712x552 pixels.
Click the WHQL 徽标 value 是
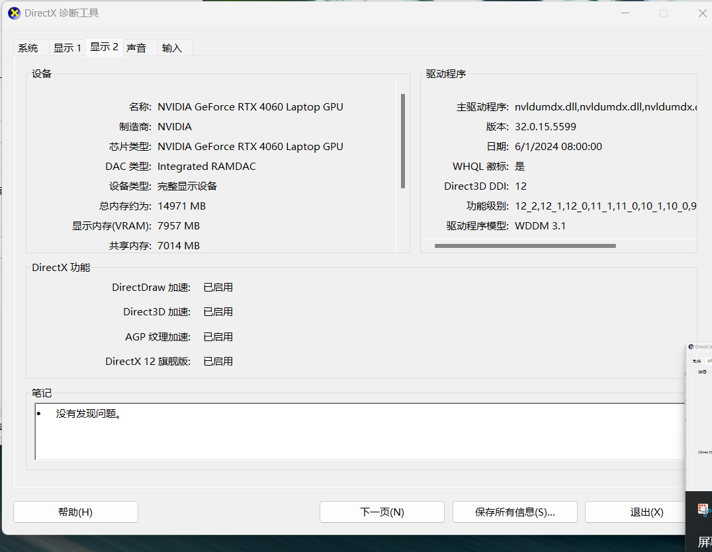click(x=520, y=167)
